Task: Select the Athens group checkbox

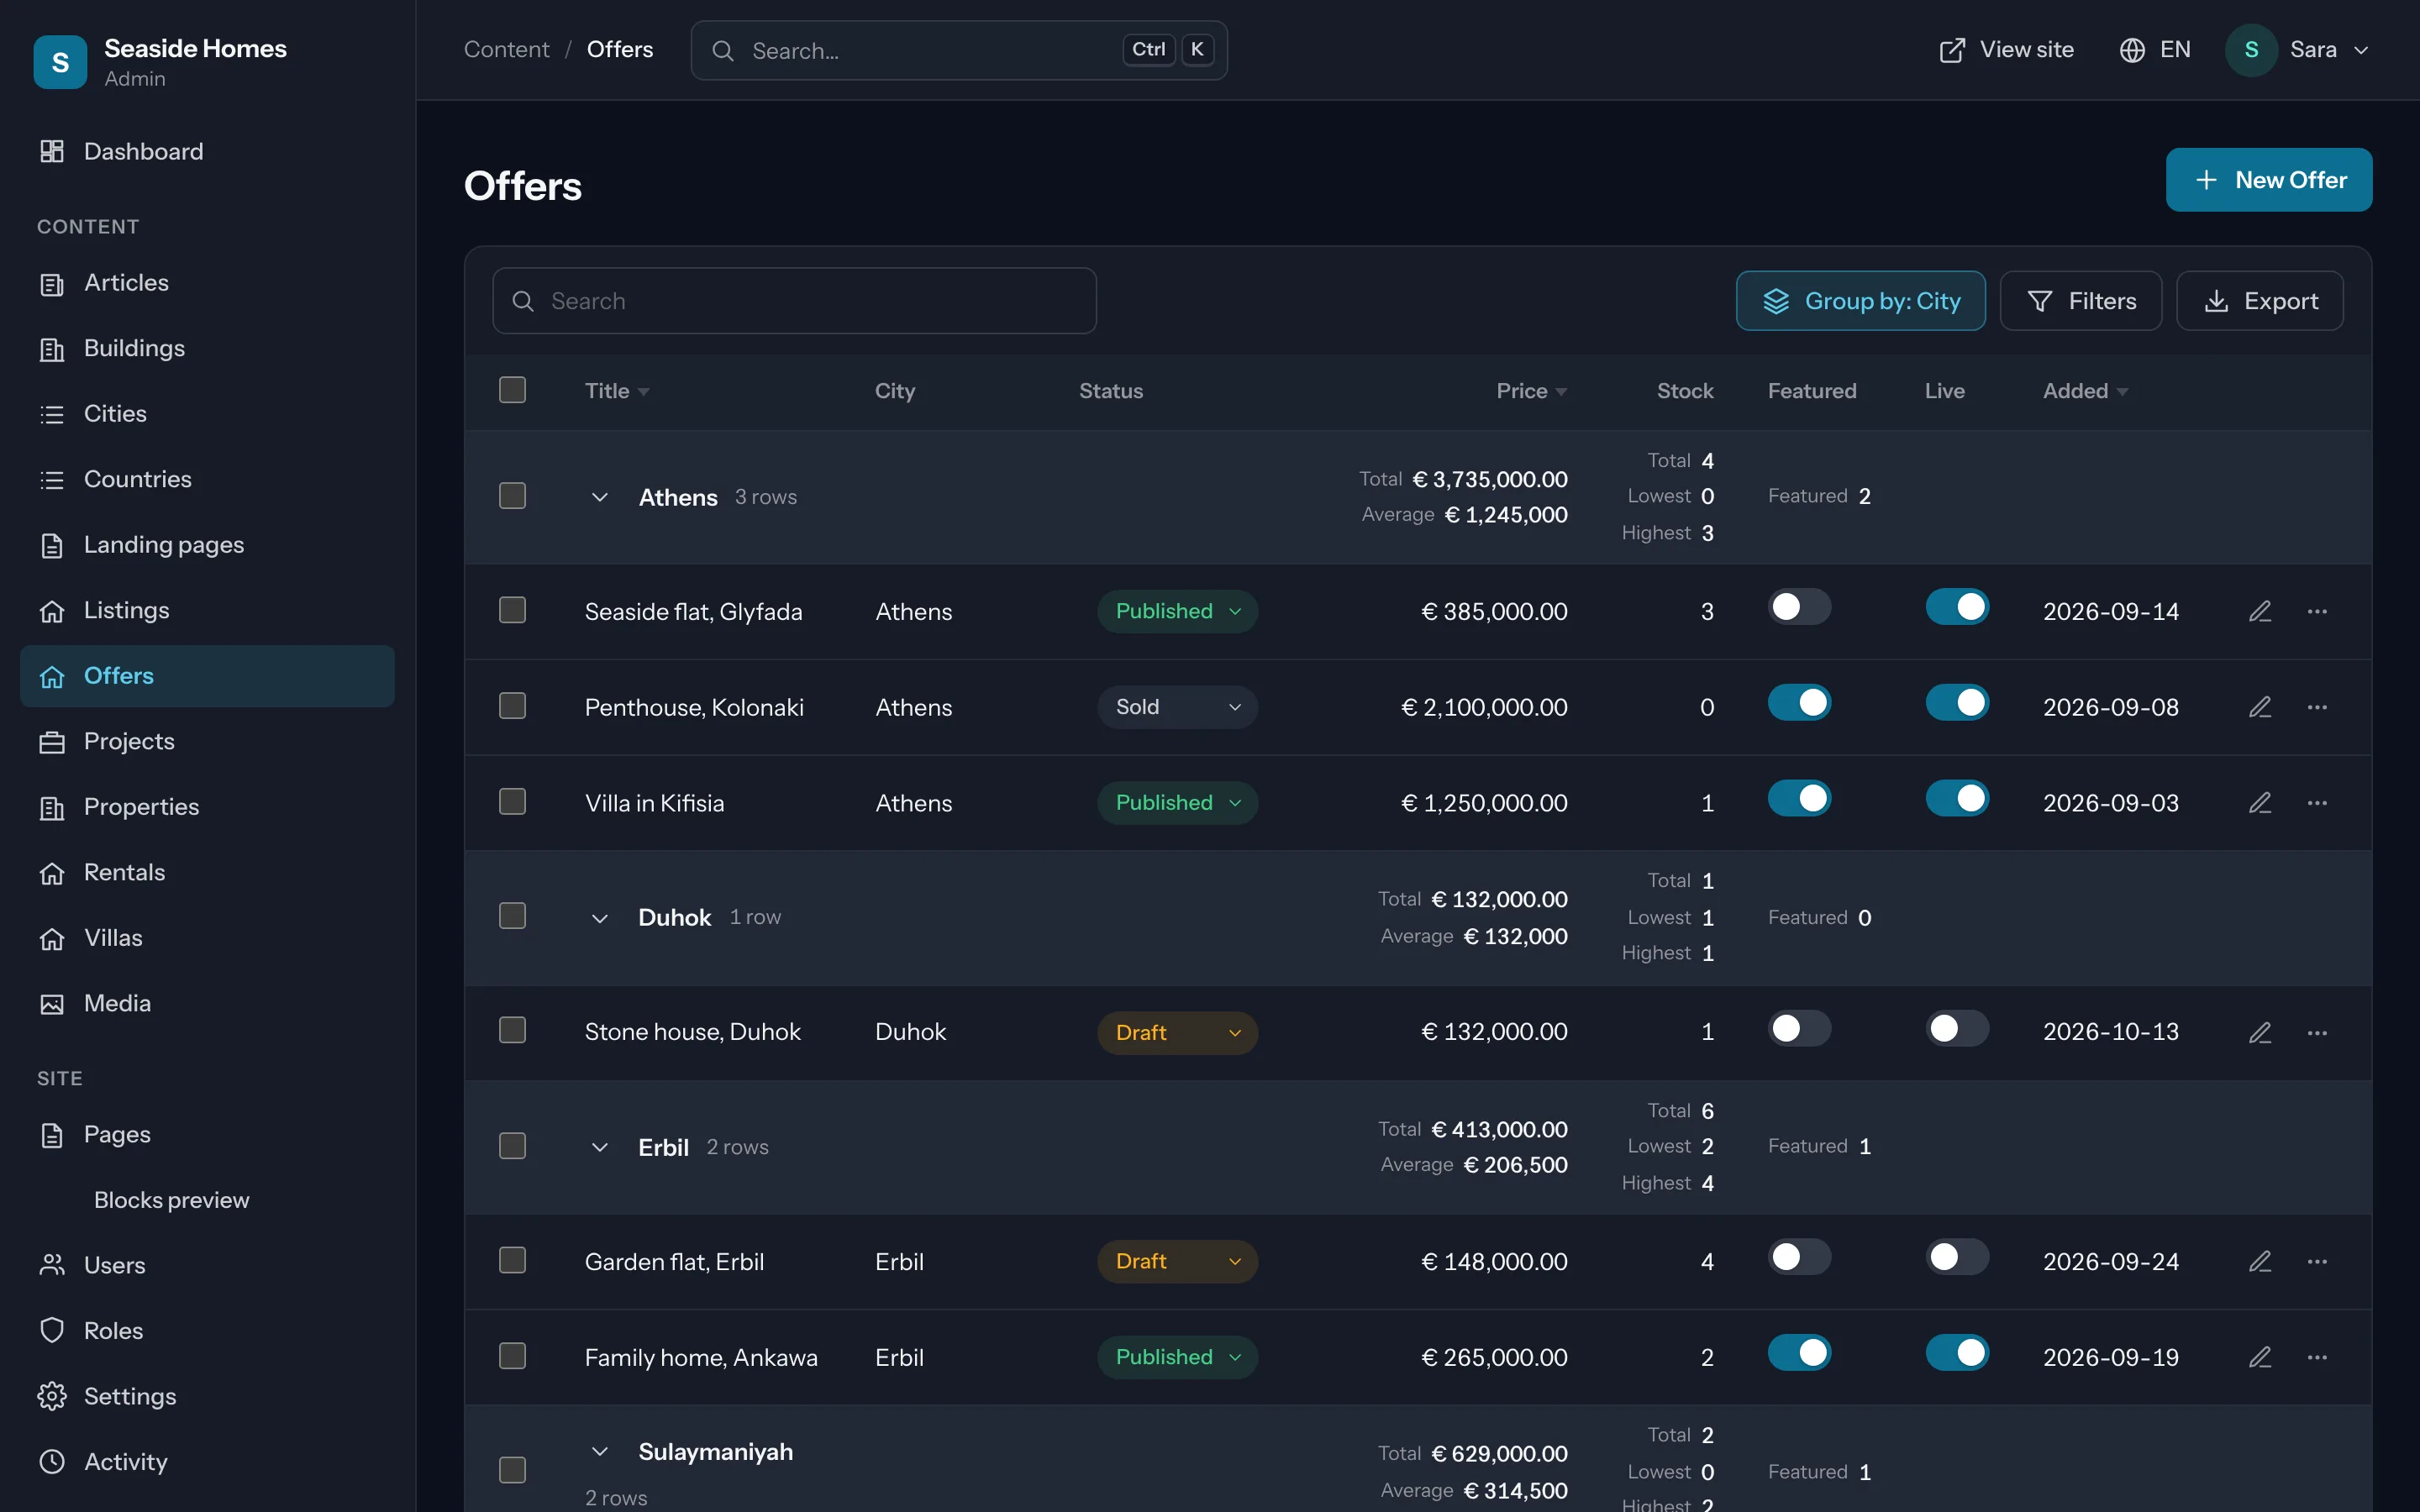Action: pyautogui.click(x=512, y=496)
